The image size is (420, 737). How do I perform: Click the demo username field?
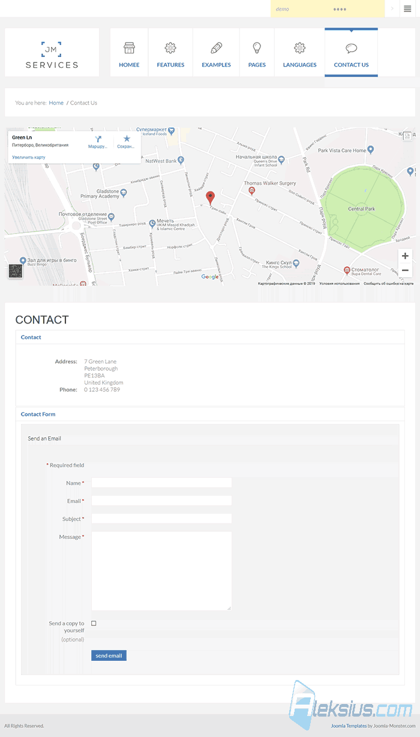(x=299, y=9)
